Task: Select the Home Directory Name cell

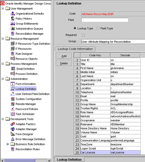Action: coord(95,129)
